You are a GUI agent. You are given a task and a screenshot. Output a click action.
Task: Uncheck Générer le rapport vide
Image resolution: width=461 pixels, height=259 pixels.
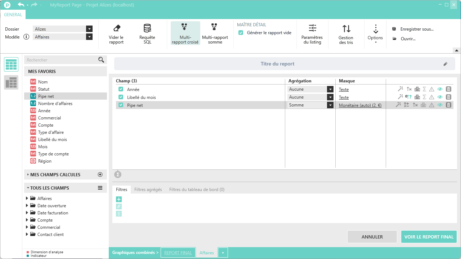(241, 33)
